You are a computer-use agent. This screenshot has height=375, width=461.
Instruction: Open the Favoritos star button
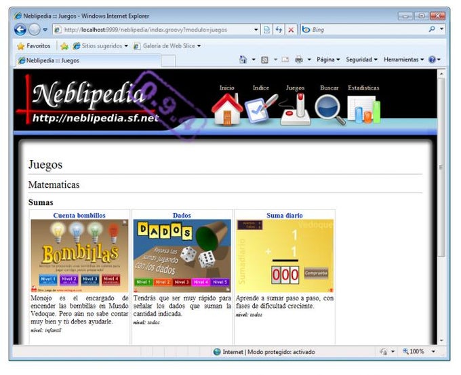click(34, 46)
